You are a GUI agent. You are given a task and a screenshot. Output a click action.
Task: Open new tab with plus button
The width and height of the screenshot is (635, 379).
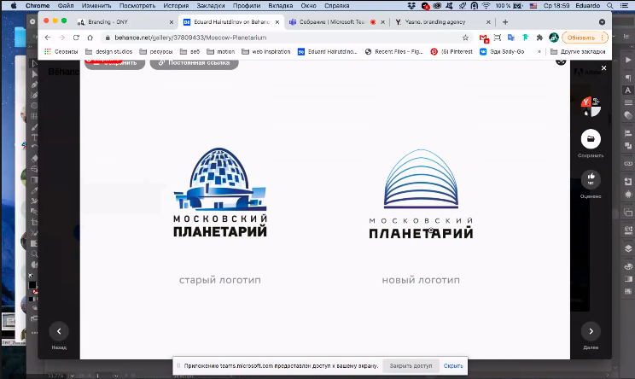click(505, 22)
